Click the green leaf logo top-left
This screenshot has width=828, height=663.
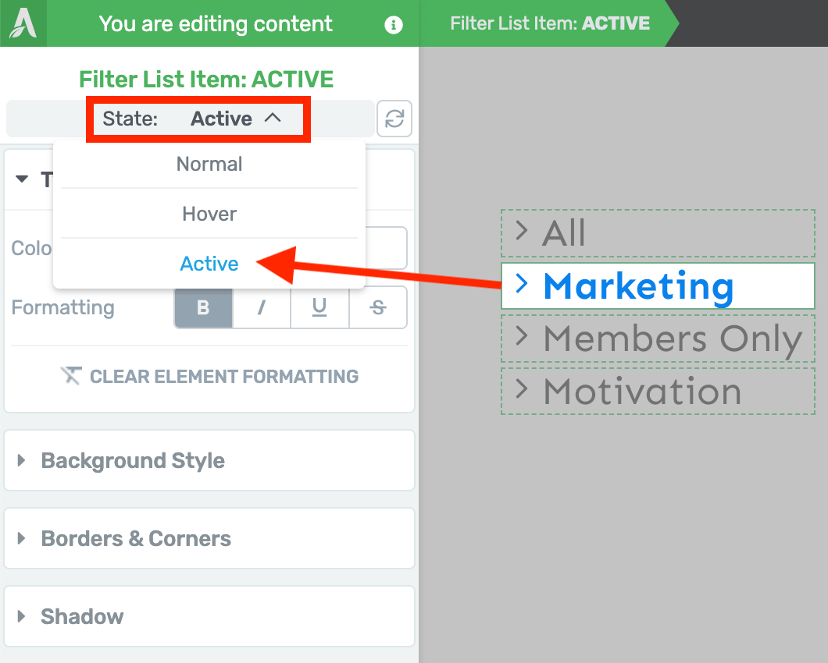(x=23, y=24)
